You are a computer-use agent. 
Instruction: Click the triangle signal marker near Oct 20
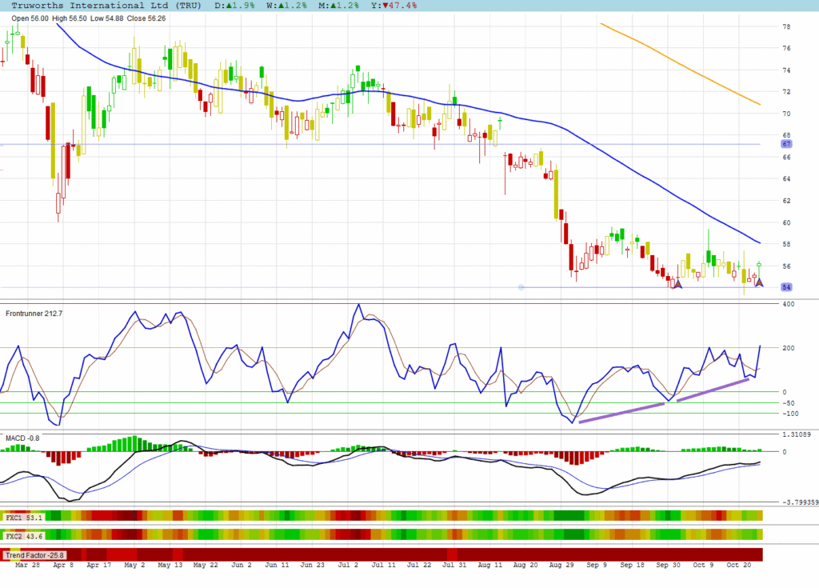pos(759,282)
